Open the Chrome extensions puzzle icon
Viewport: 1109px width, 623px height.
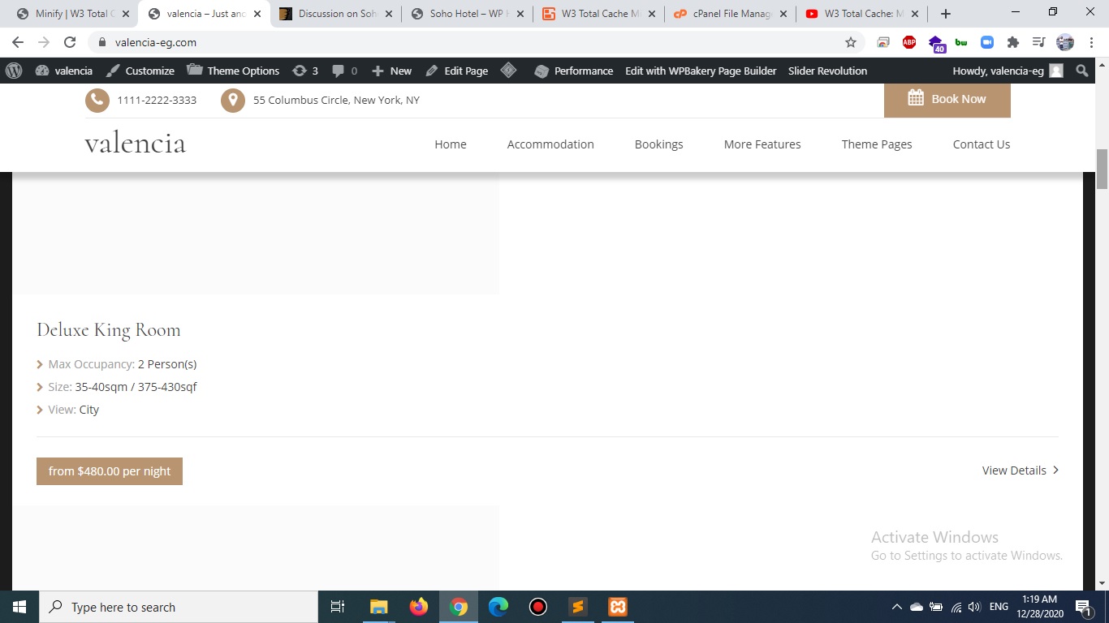[1012, 42]
